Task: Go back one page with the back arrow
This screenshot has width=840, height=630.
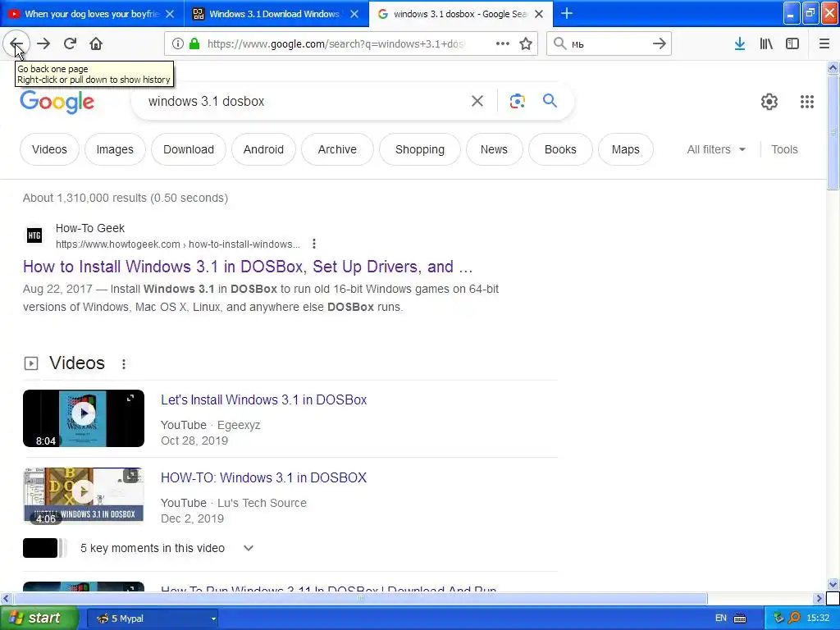Action: (16, 44)
